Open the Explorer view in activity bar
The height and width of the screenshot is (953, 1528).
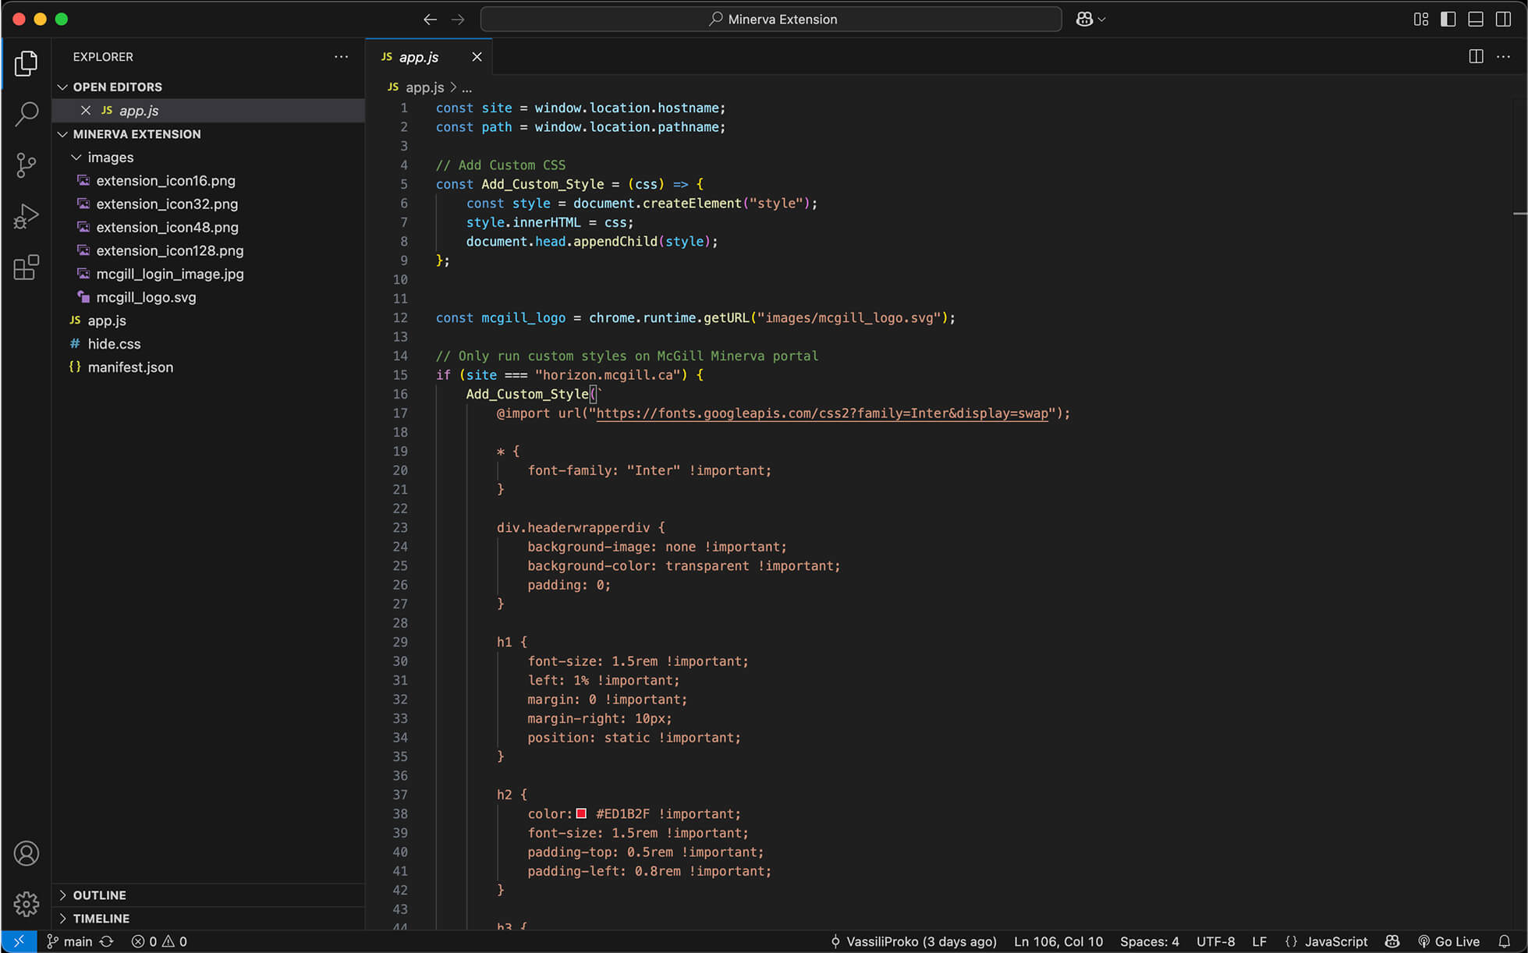pyautogui.click(x=26, y=63)
